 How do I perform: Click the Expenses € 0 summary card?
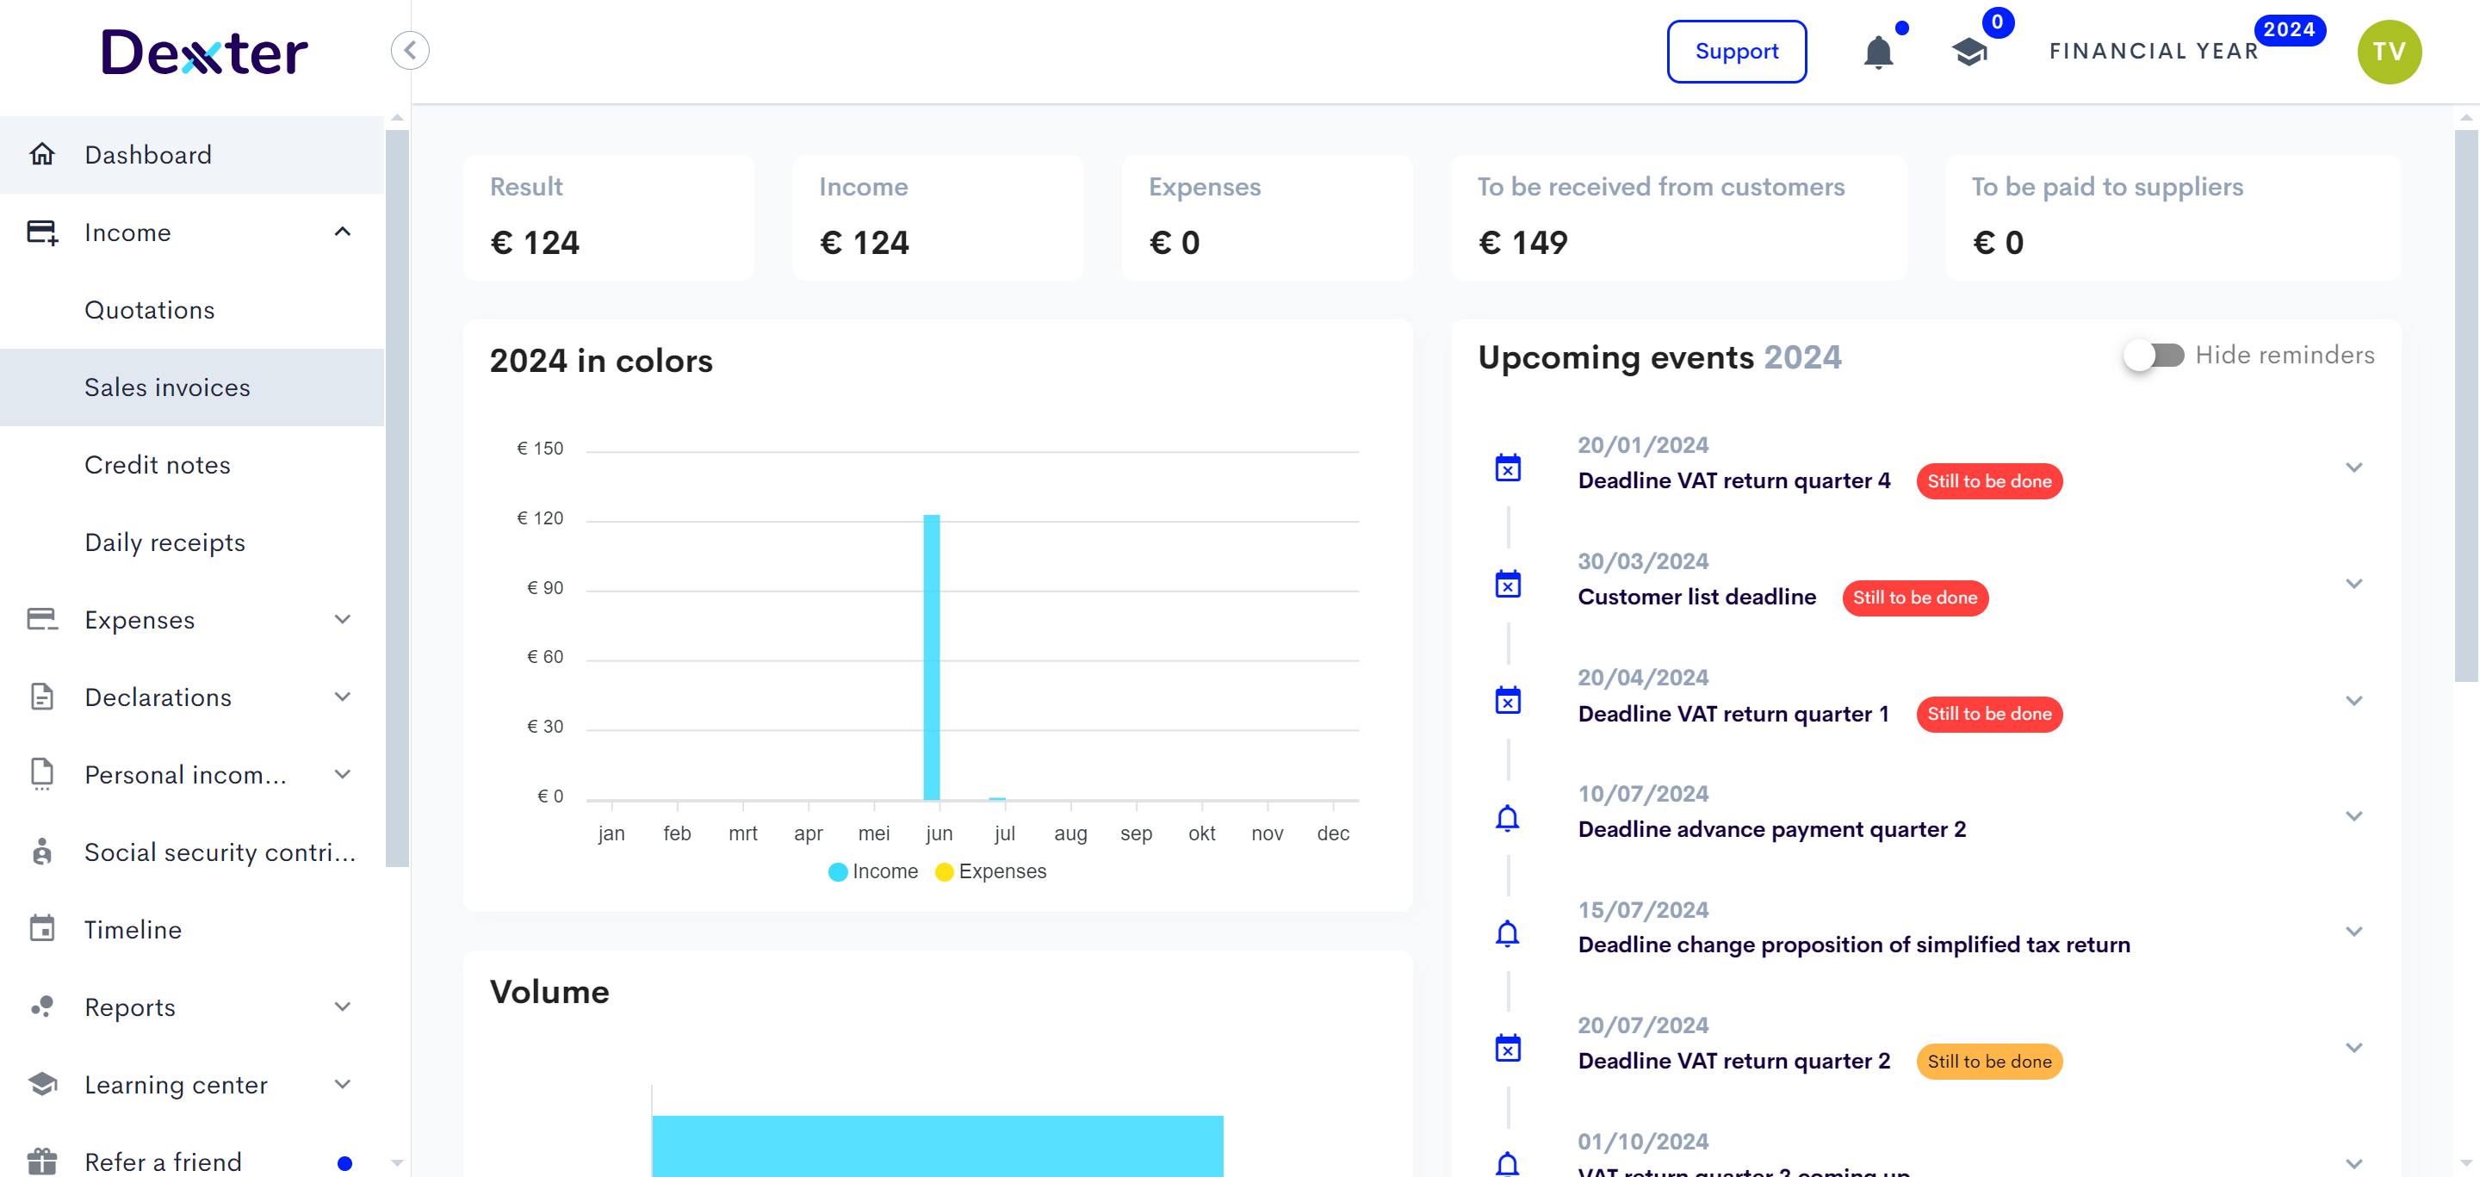[1267, 218]
